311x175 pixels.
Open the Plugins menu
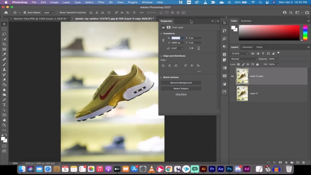click(132, 2)
